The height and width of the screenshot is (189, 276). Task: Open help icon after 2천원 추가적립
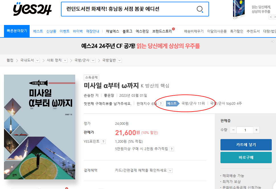[x=172, y=149]
